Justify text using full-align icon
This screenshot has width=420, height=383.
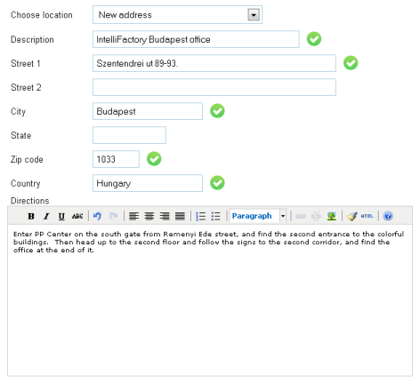point(180,216)
